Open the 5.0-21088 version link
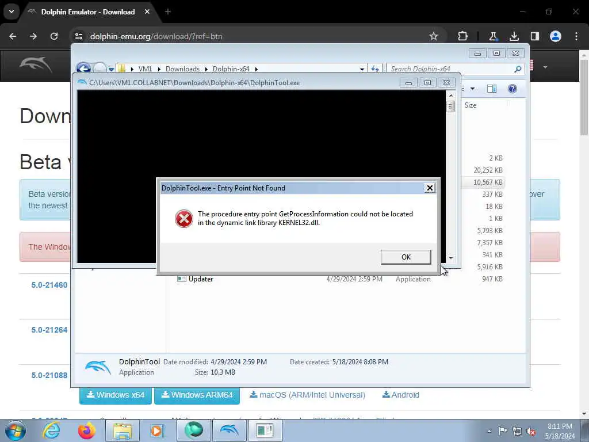Viewport: 589px width, 442px height. (x=49, y=375)
